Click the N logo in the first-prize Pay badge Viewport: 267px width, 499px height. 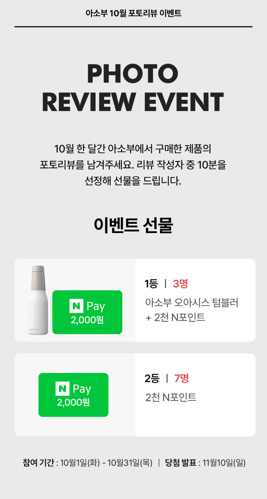click(76, 306)
